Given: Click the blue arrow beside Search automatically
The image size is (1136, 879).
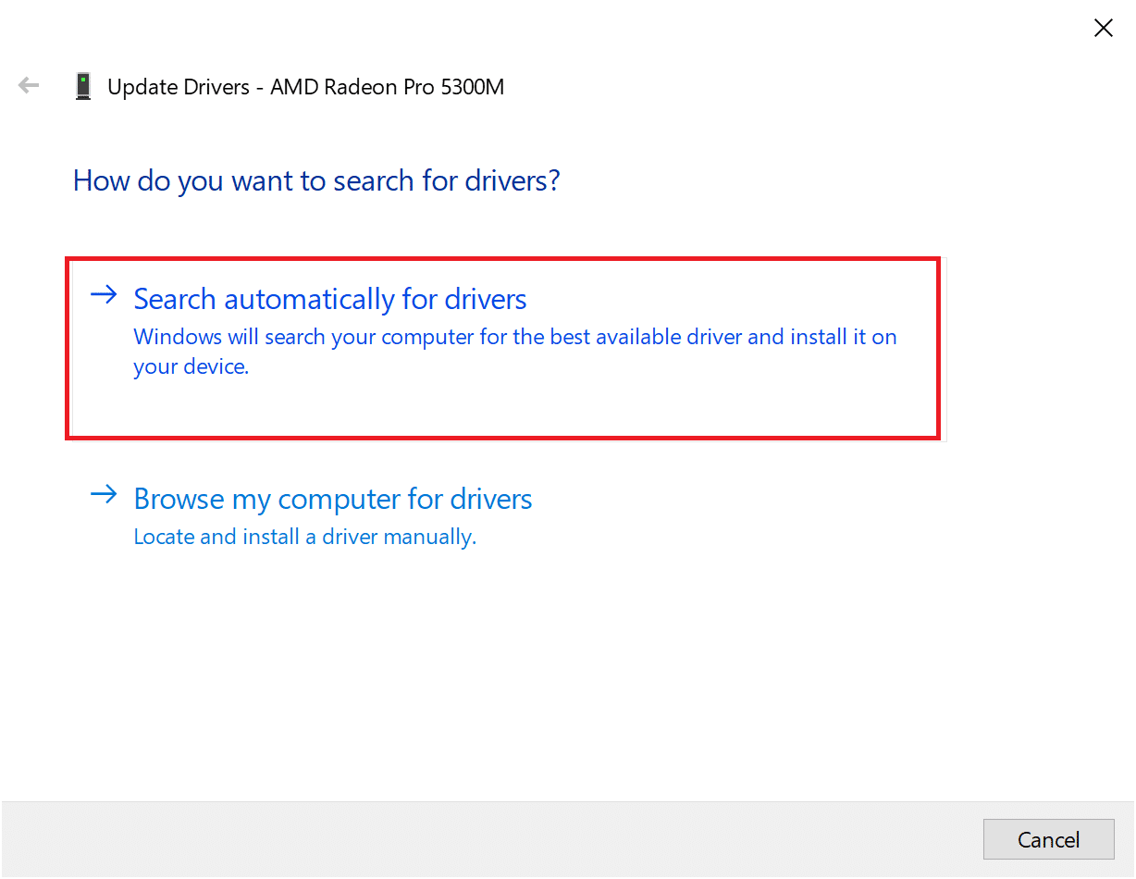Looking at the screenshot, I should click(104, 294).
